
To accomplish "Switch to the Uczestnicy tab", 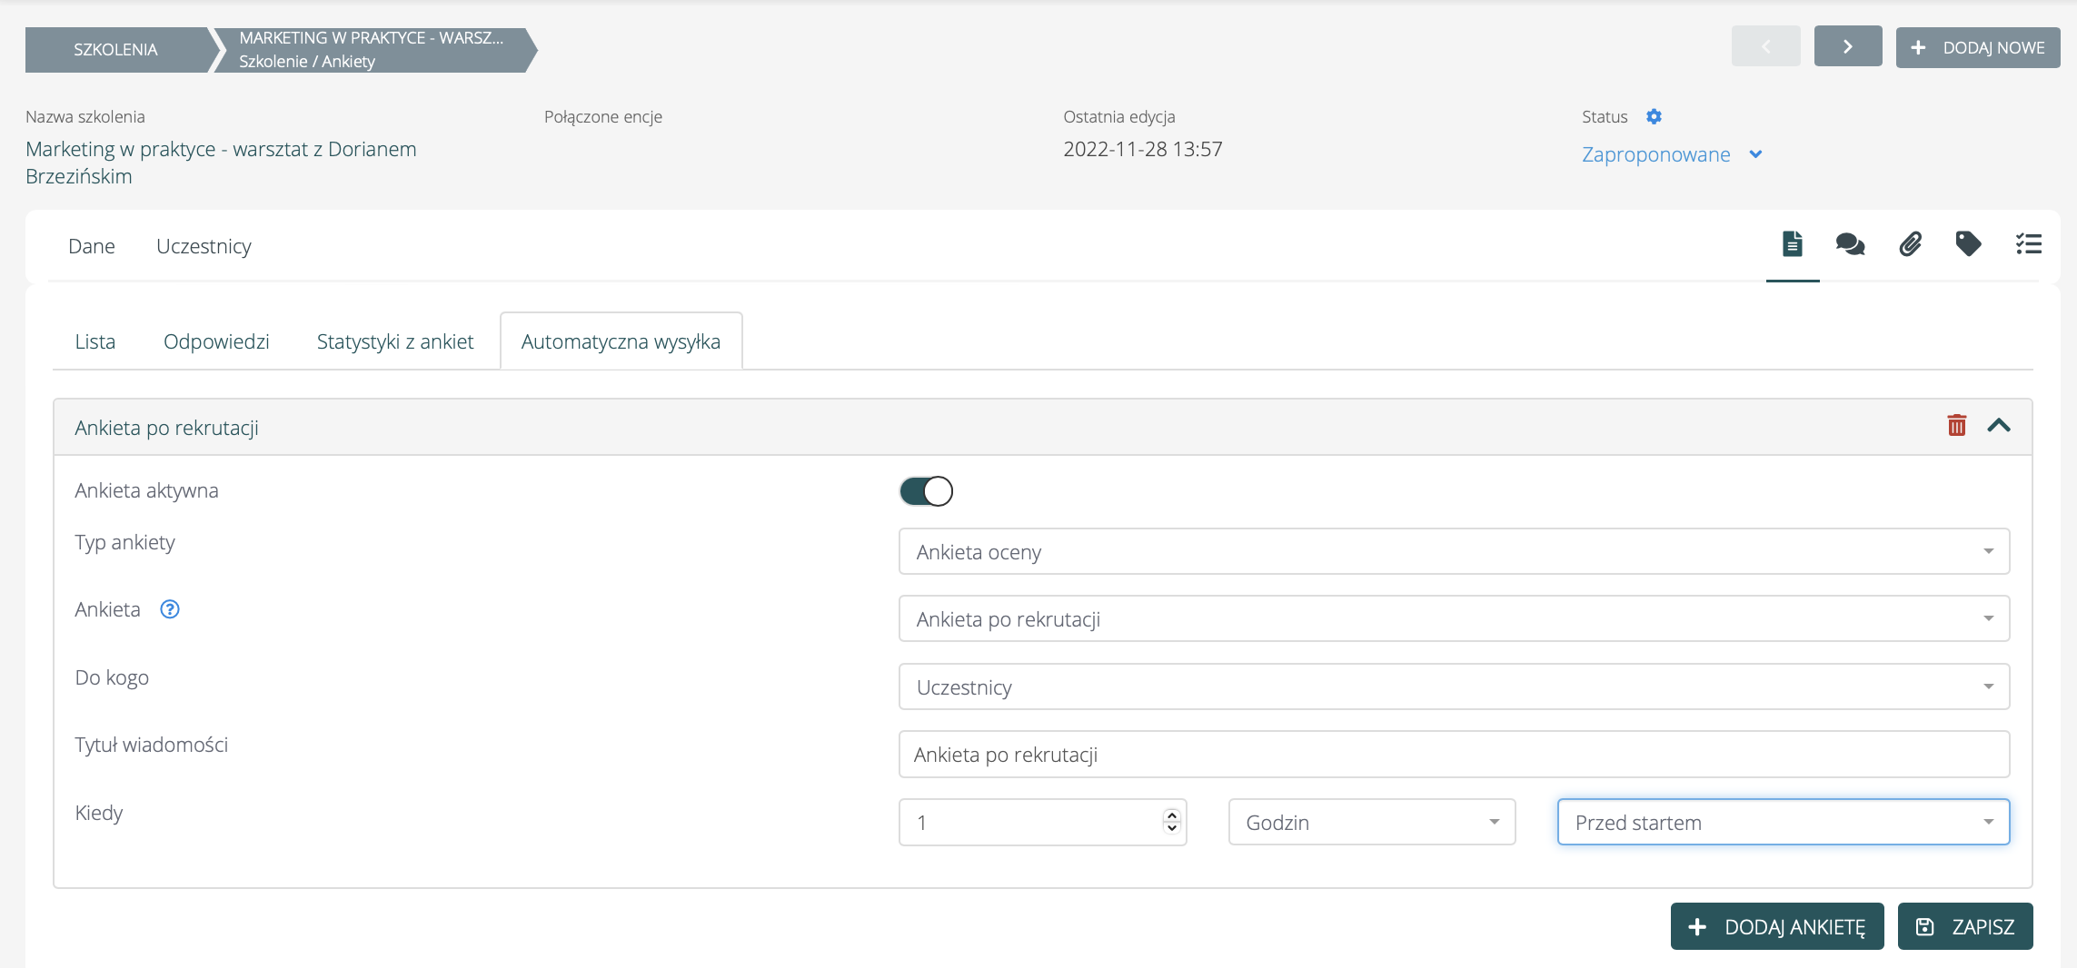I will click(x=204, y=247).
